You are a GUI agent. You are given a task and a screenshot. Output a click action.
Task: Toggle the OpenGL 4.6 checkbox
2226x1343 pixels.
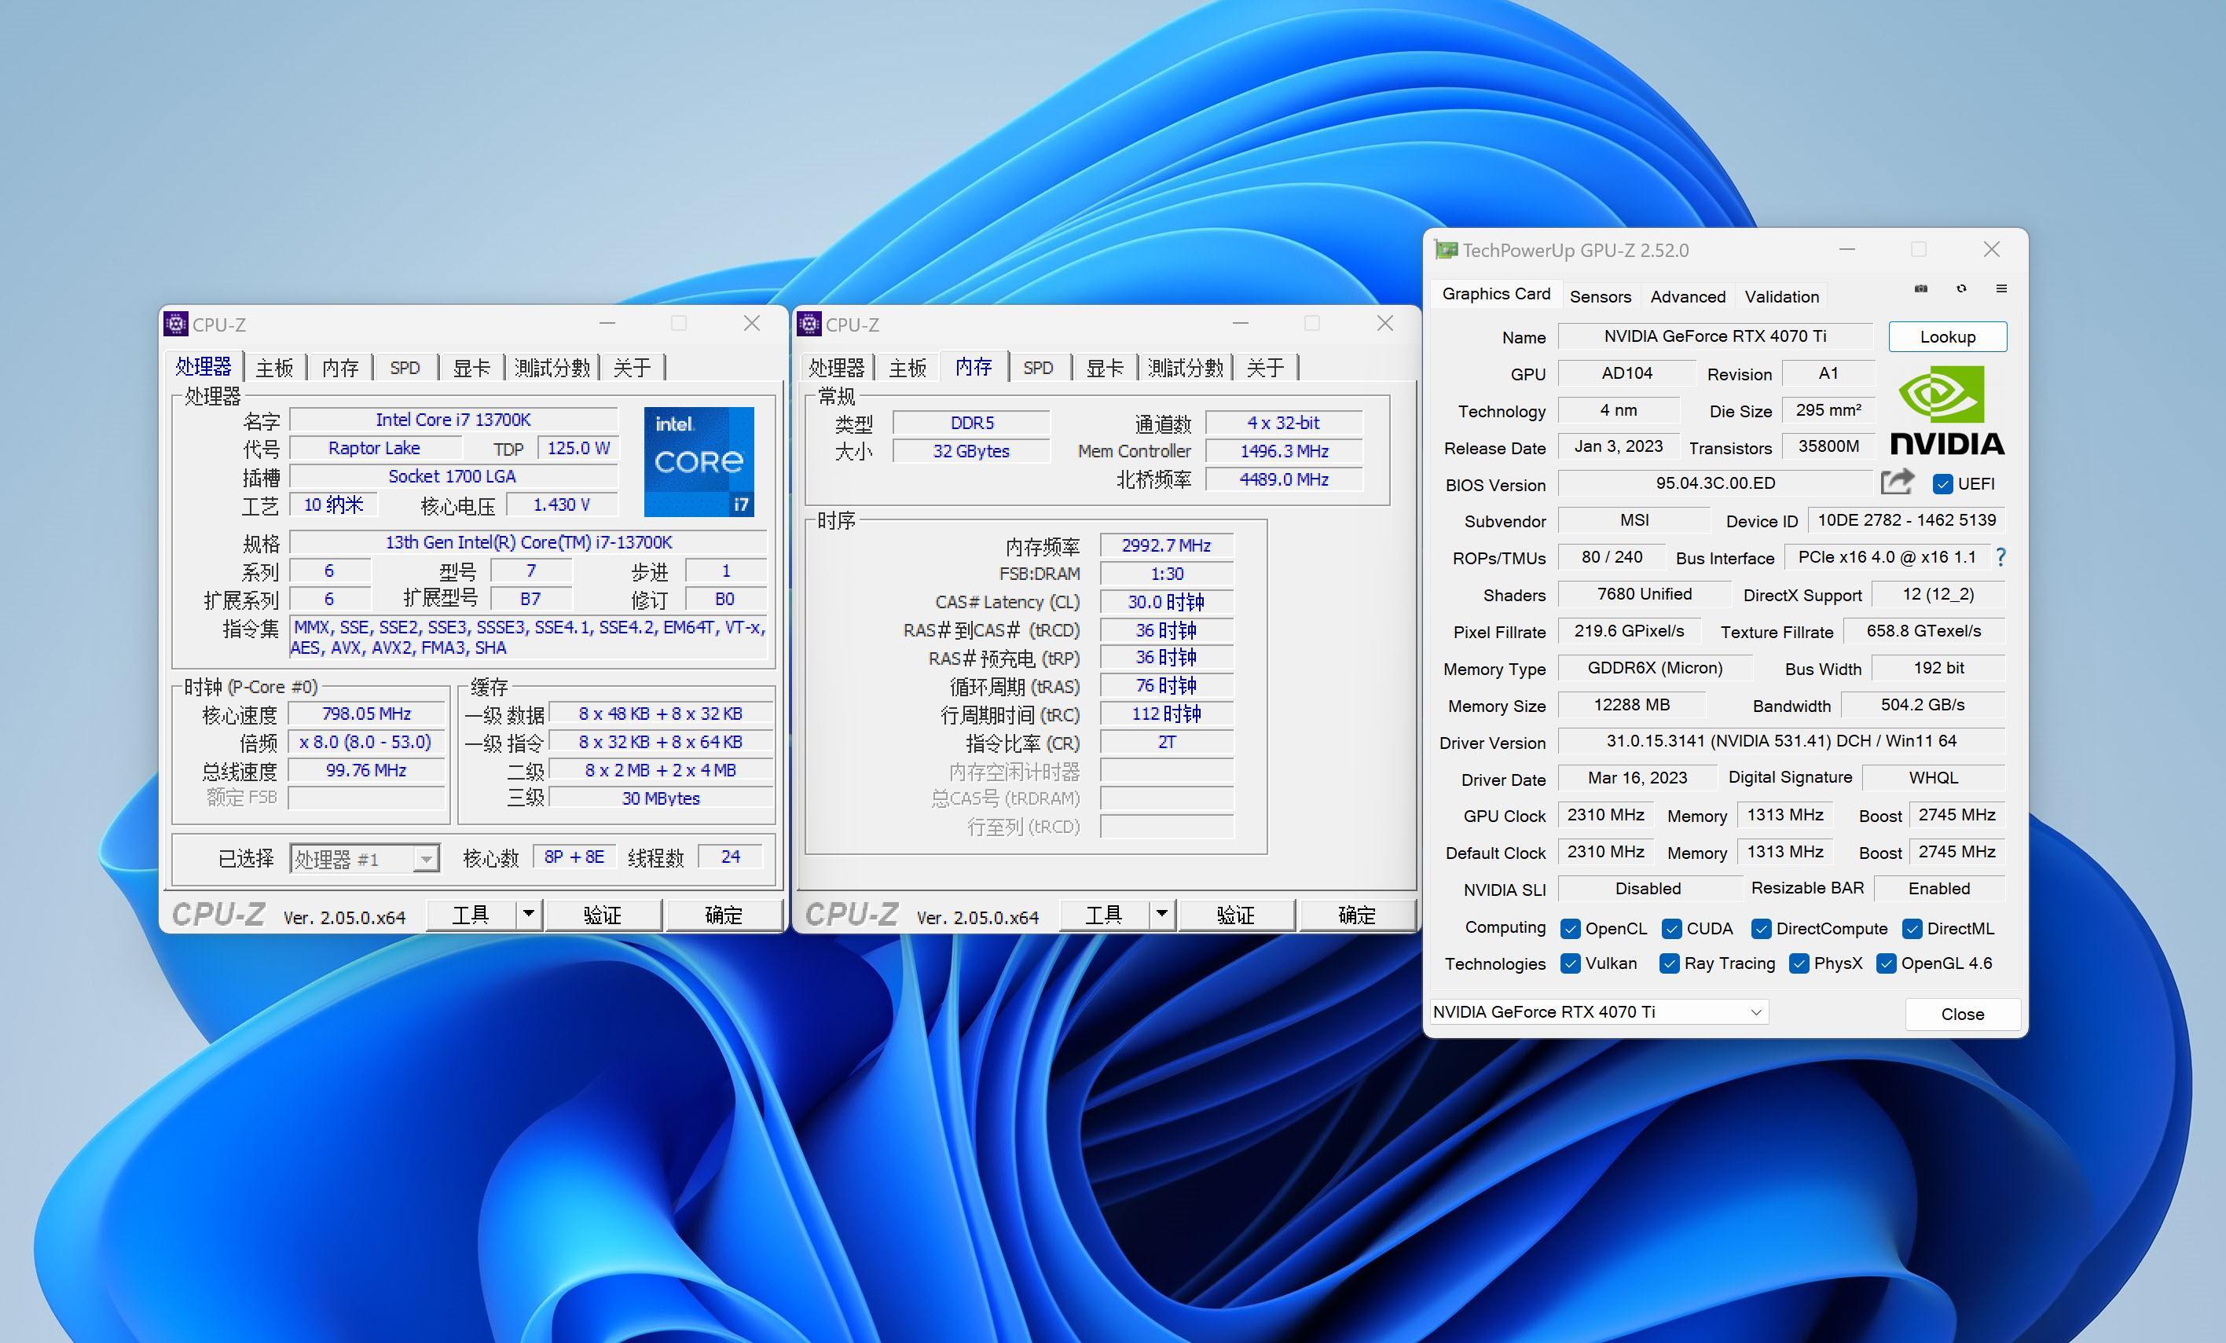tap(1886, 963)
